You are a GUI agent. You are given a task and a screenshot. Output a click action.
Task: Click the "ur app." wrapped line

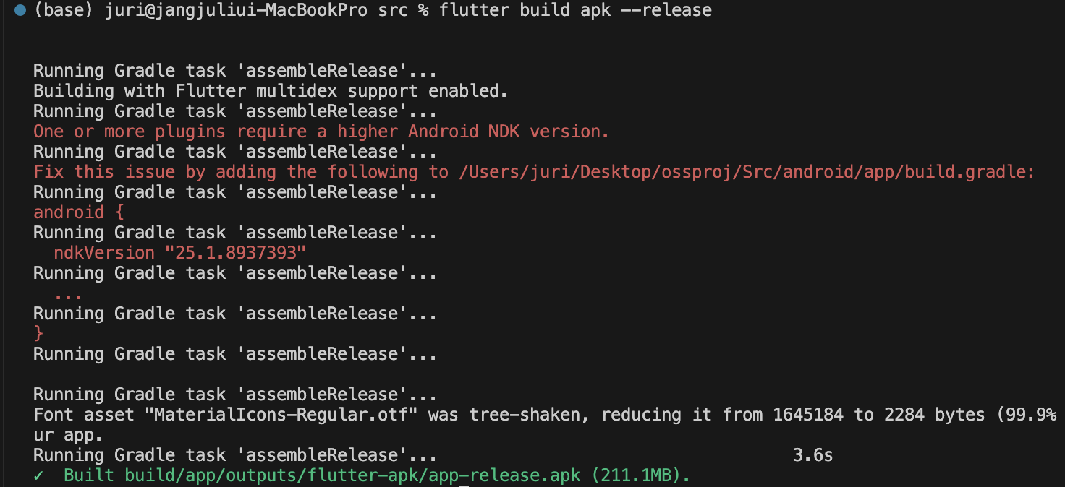pyautogui.click(x=69, y=435)
